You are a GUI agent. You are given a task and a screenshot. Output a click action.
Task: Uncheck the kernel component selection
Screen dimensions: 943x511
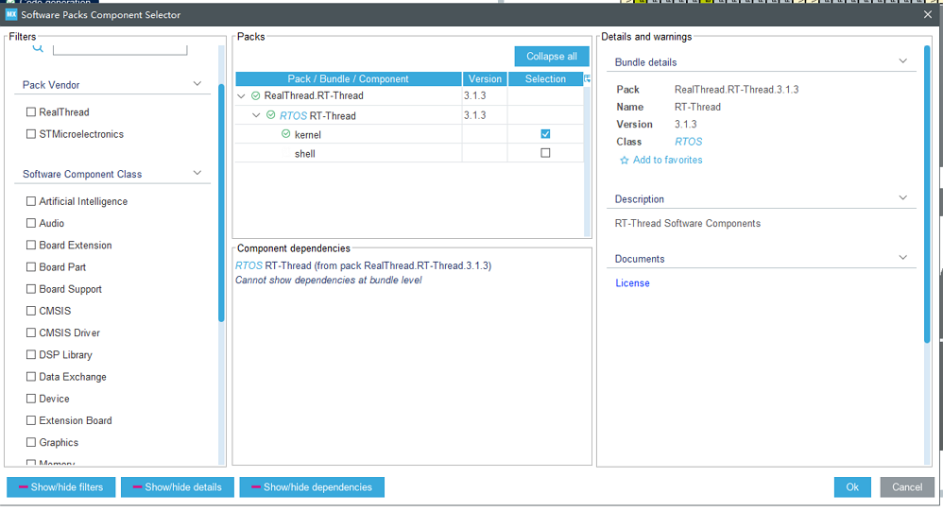coord(545,134)
